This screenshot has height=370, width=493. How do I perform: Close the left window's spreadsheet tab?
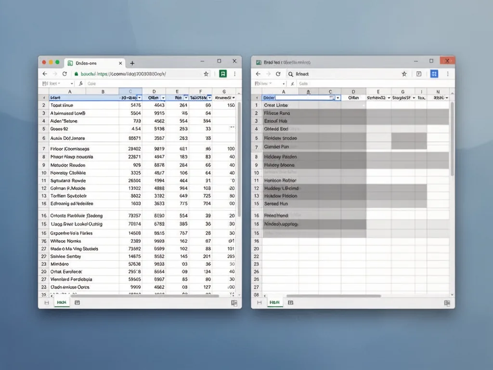120,63
